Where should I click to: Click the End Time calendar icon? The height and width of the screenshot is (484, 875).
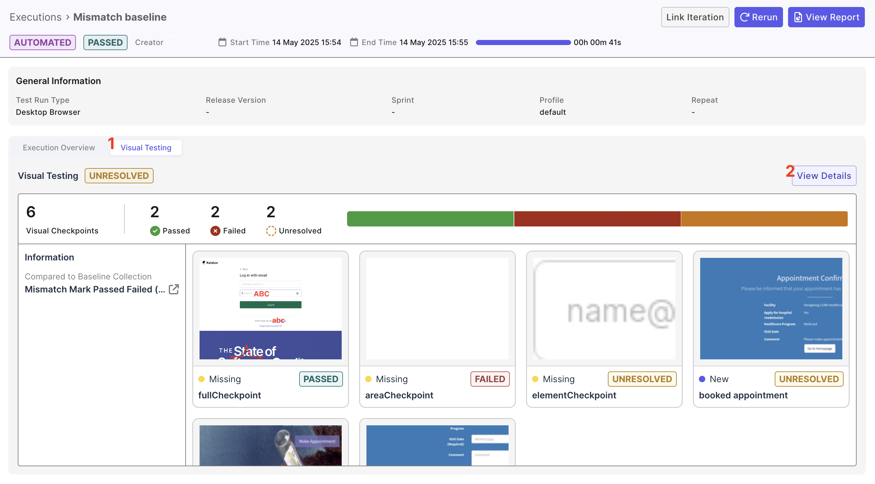pyautogui.click(x=354, y=42)
